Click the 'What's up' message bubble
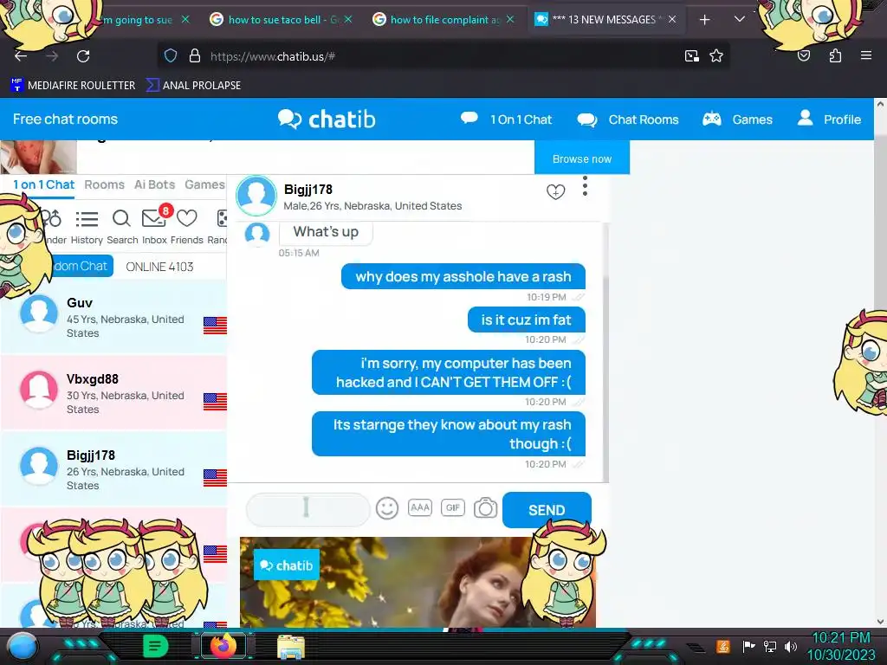The width and height of the screenshot is (887, 665). tap(326, 232)
